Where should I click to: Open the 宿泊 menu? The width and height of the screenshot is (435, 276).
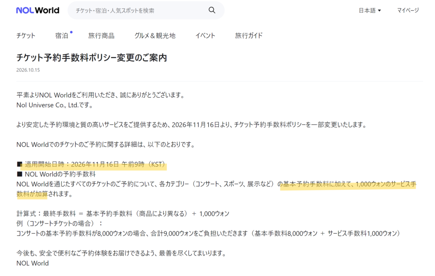coord(62,36)
